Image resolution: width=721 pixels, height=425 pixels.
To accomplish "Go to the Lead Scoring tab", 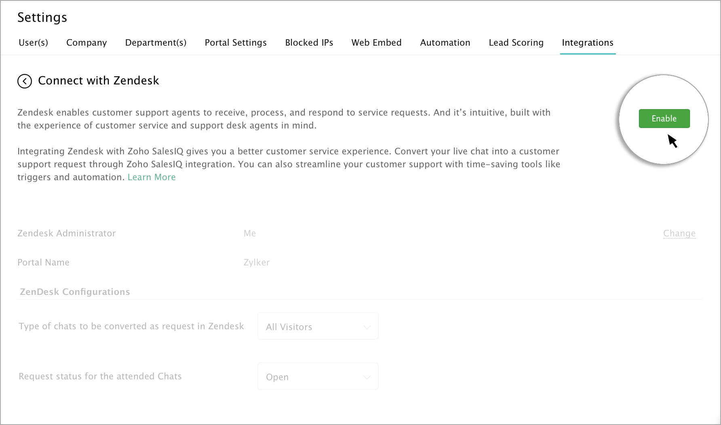I will tap(516, 42).
